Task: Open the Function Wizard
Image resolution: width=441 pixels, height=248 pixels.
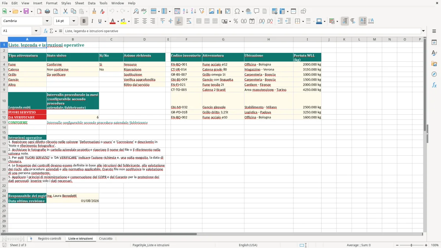Action: click(x=46, y=31)
